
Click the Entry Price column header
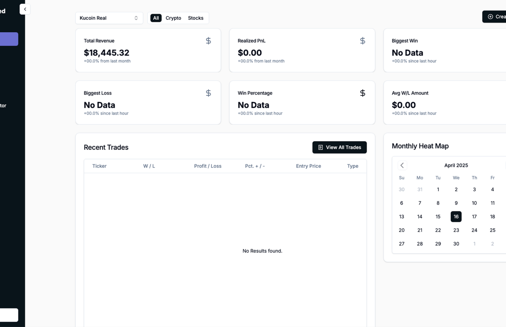(309, 166)
